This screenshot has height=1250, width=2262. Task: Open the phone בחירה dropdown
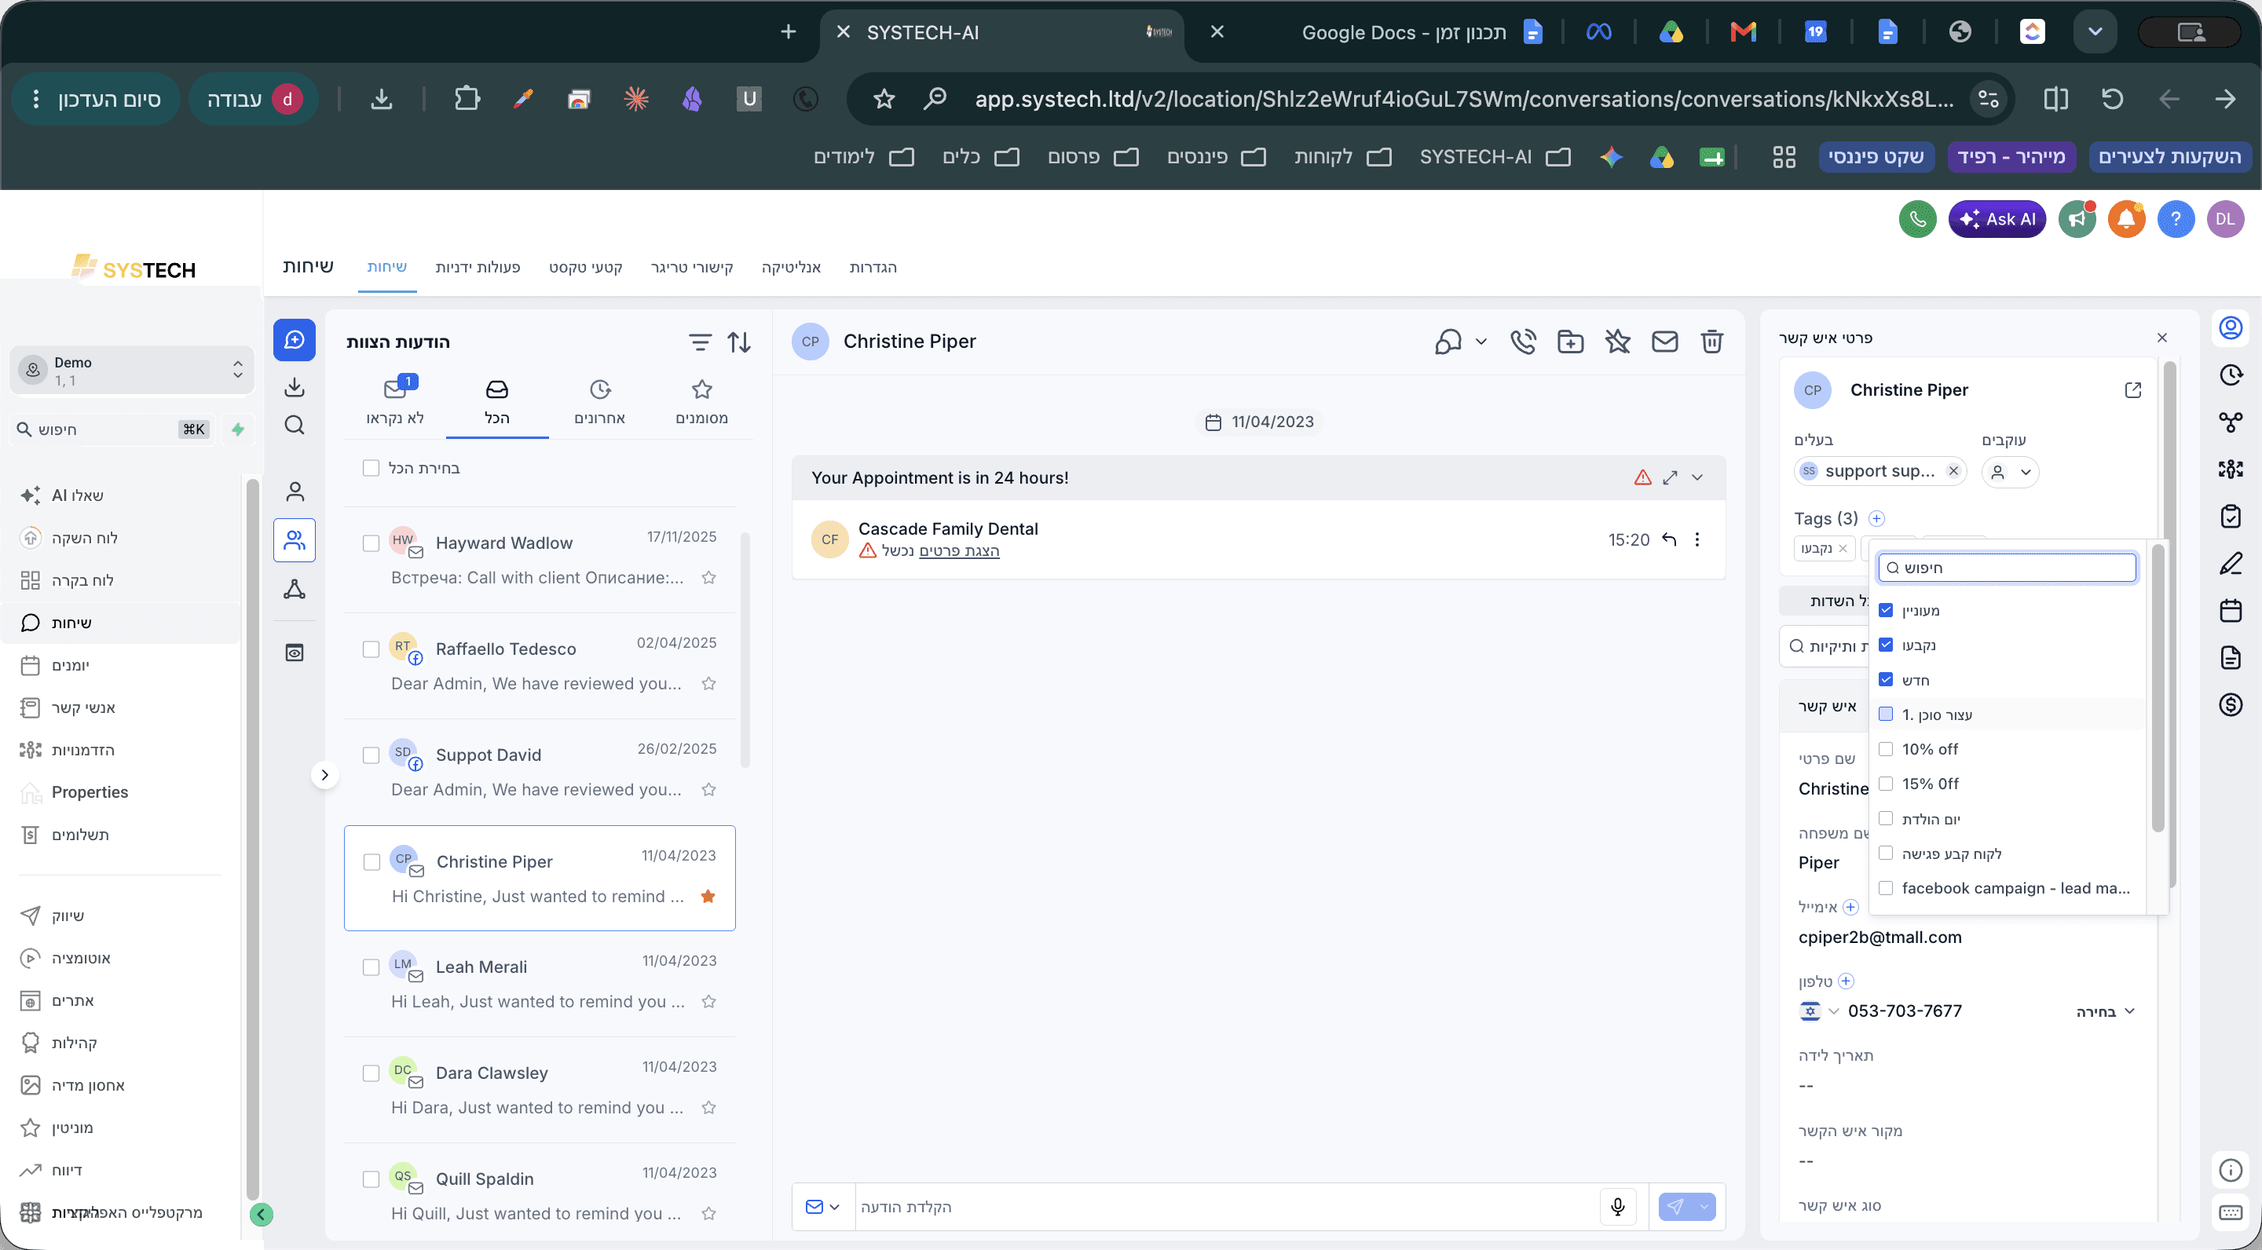click(2105, 1011)
